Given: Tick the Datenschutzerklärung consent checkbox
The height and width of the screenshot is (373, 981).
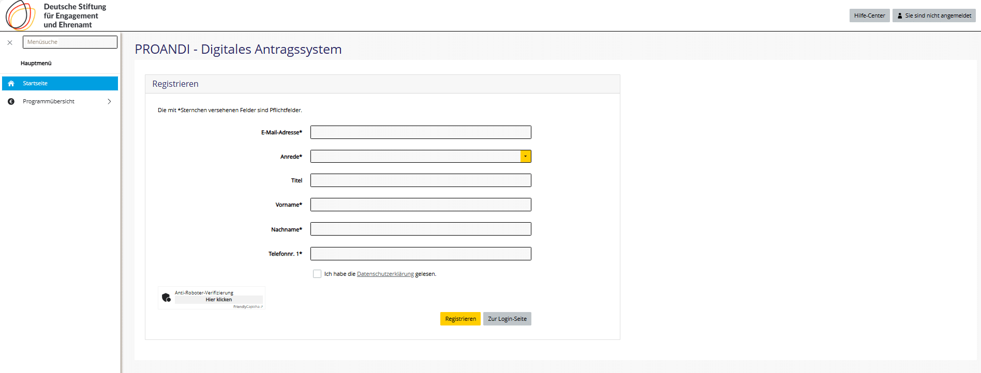Looking at the screenshot, I should [x=317, y=274].
